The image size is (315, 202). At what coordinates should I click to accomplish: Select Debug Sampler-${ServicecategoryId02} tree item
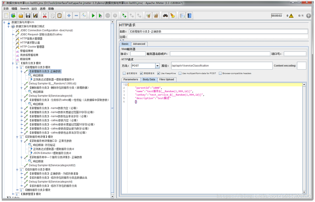52,165
